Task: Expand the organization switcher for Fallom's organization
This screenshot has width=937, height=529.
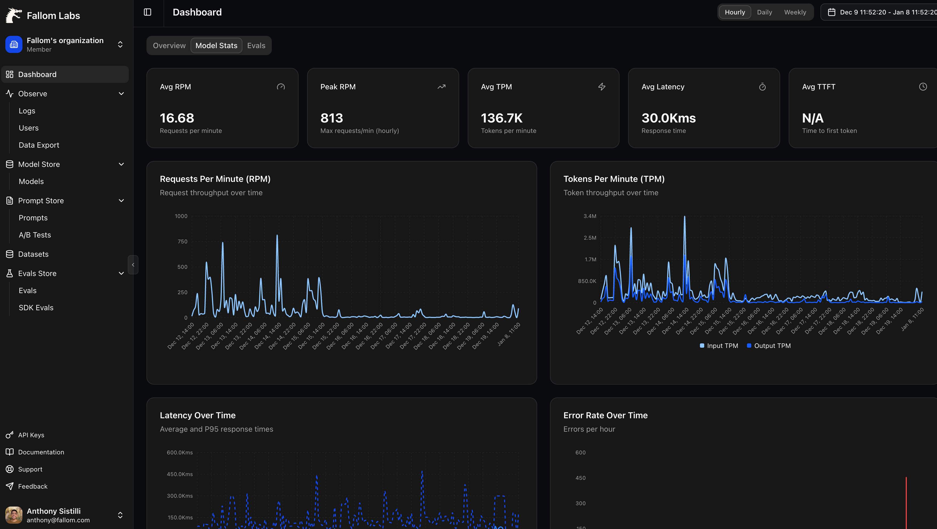Action: tap(120, 44)
